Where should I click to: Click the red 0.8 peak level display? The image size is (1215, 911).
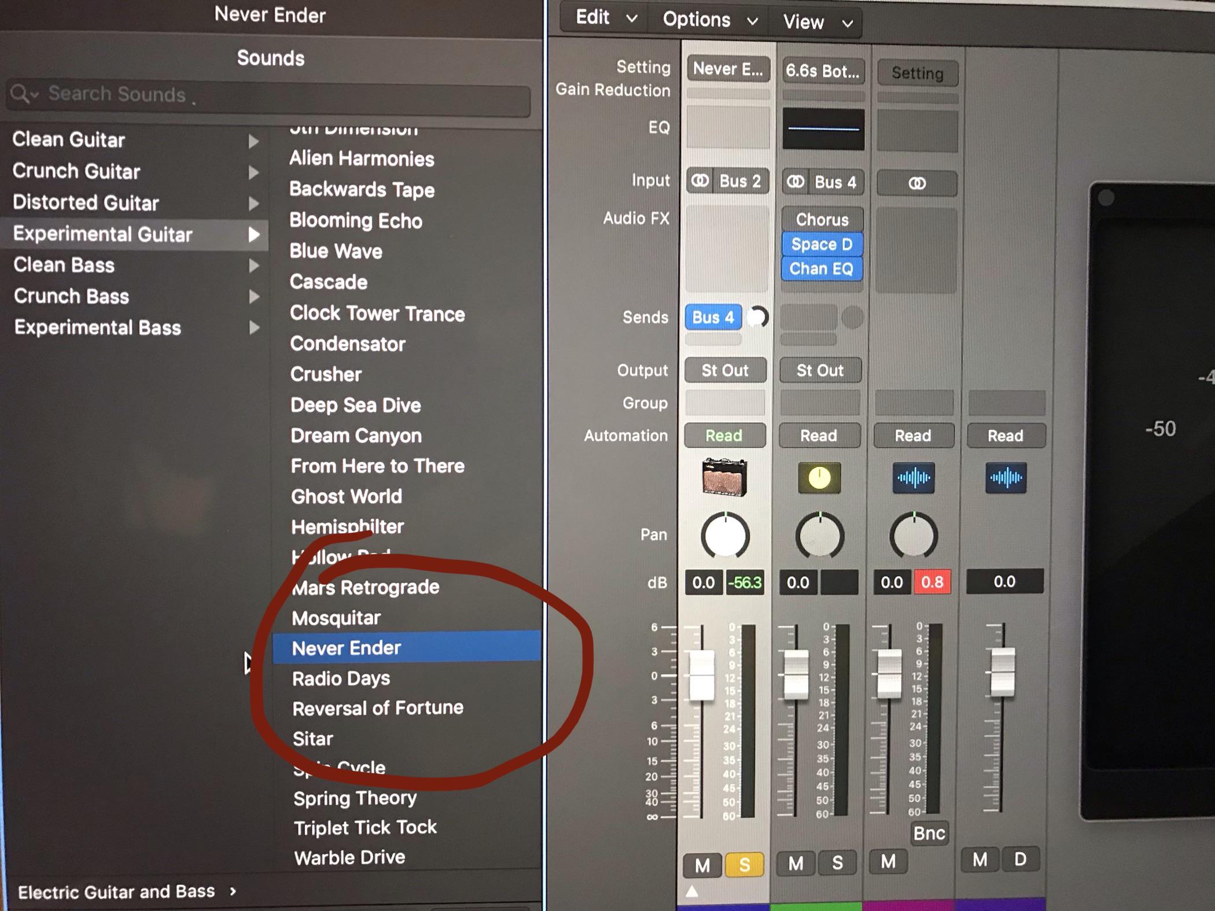(932, 582)
